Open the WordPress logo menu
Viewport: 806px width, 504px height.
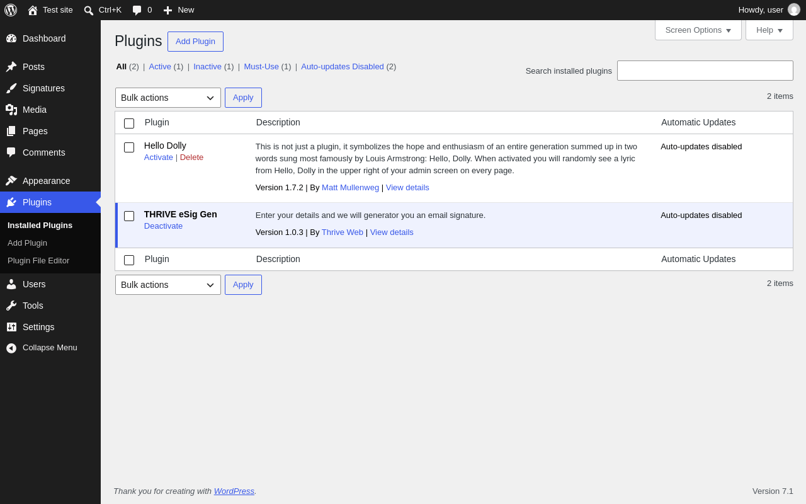[11, 10]
